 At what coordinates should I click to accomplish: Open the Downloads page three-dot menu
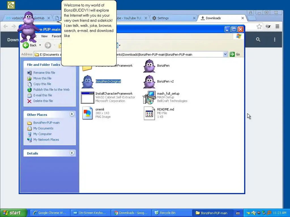275,40
